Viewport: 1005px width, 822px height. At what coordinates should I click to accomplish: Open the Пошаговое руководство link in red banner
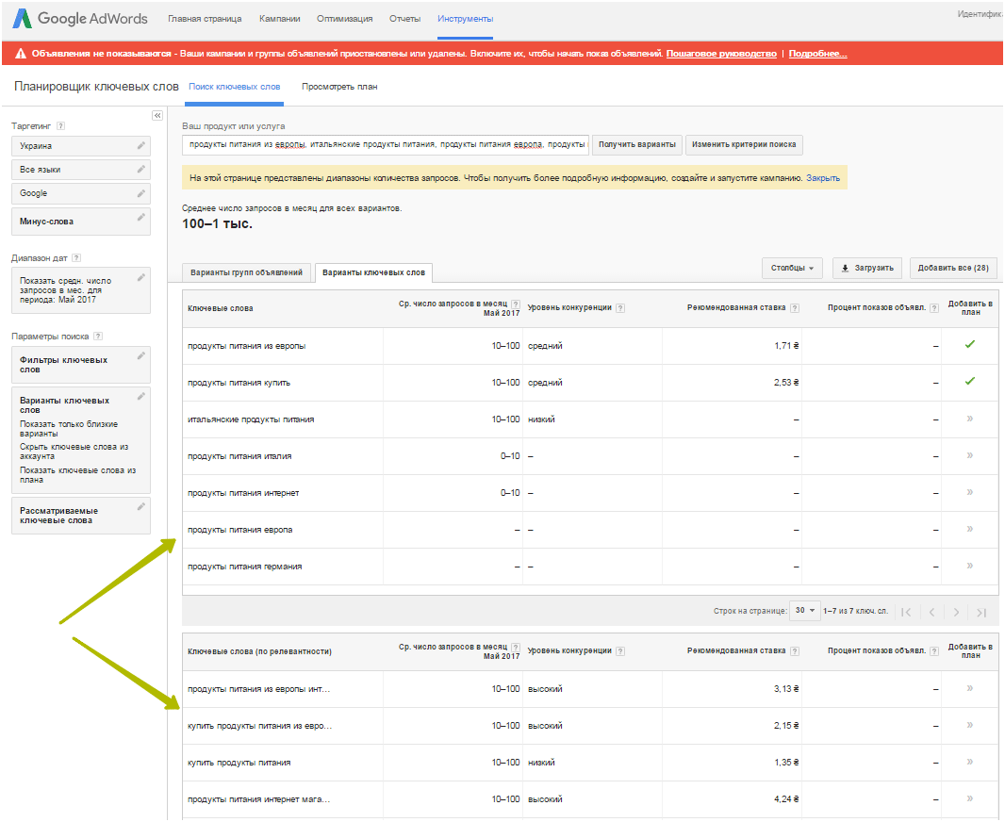pos(721,54)
